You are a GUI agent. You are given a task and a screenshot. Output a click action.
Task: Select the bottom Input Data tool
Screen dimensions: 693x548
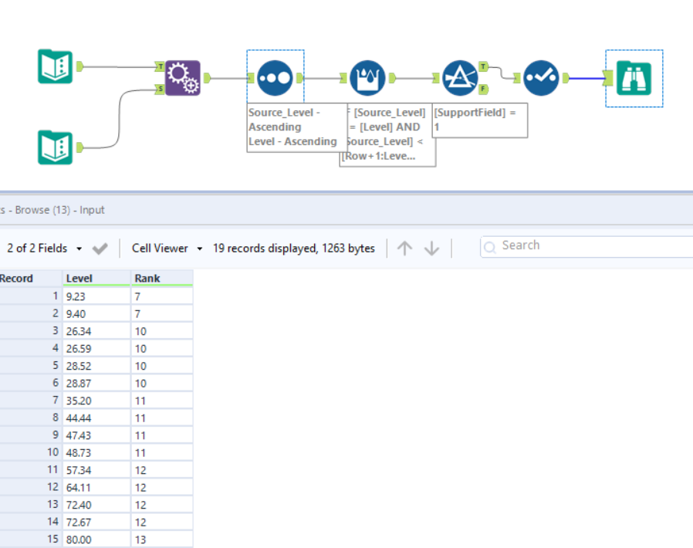(56, 148)
